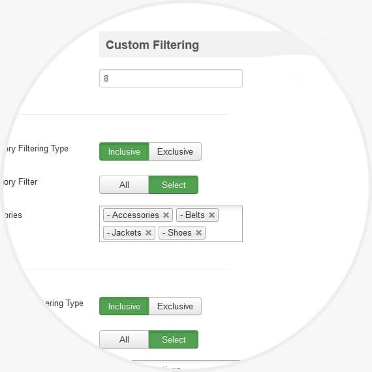Focus the text field containing 8
The width and height of the screenshot is (372, 372).
[x=171, y=78]
